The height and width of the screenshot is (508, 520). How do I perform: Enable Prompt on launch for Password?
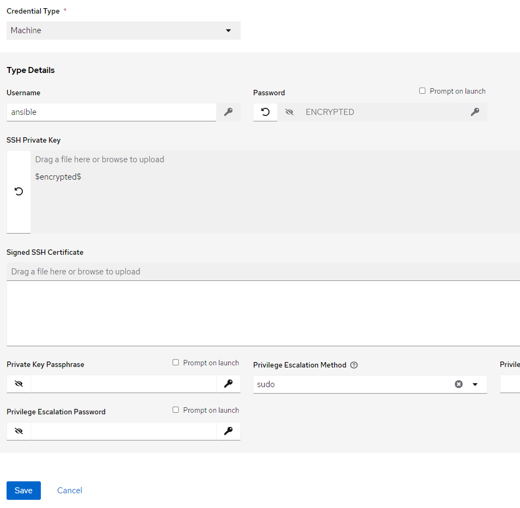tap(422, 91)
